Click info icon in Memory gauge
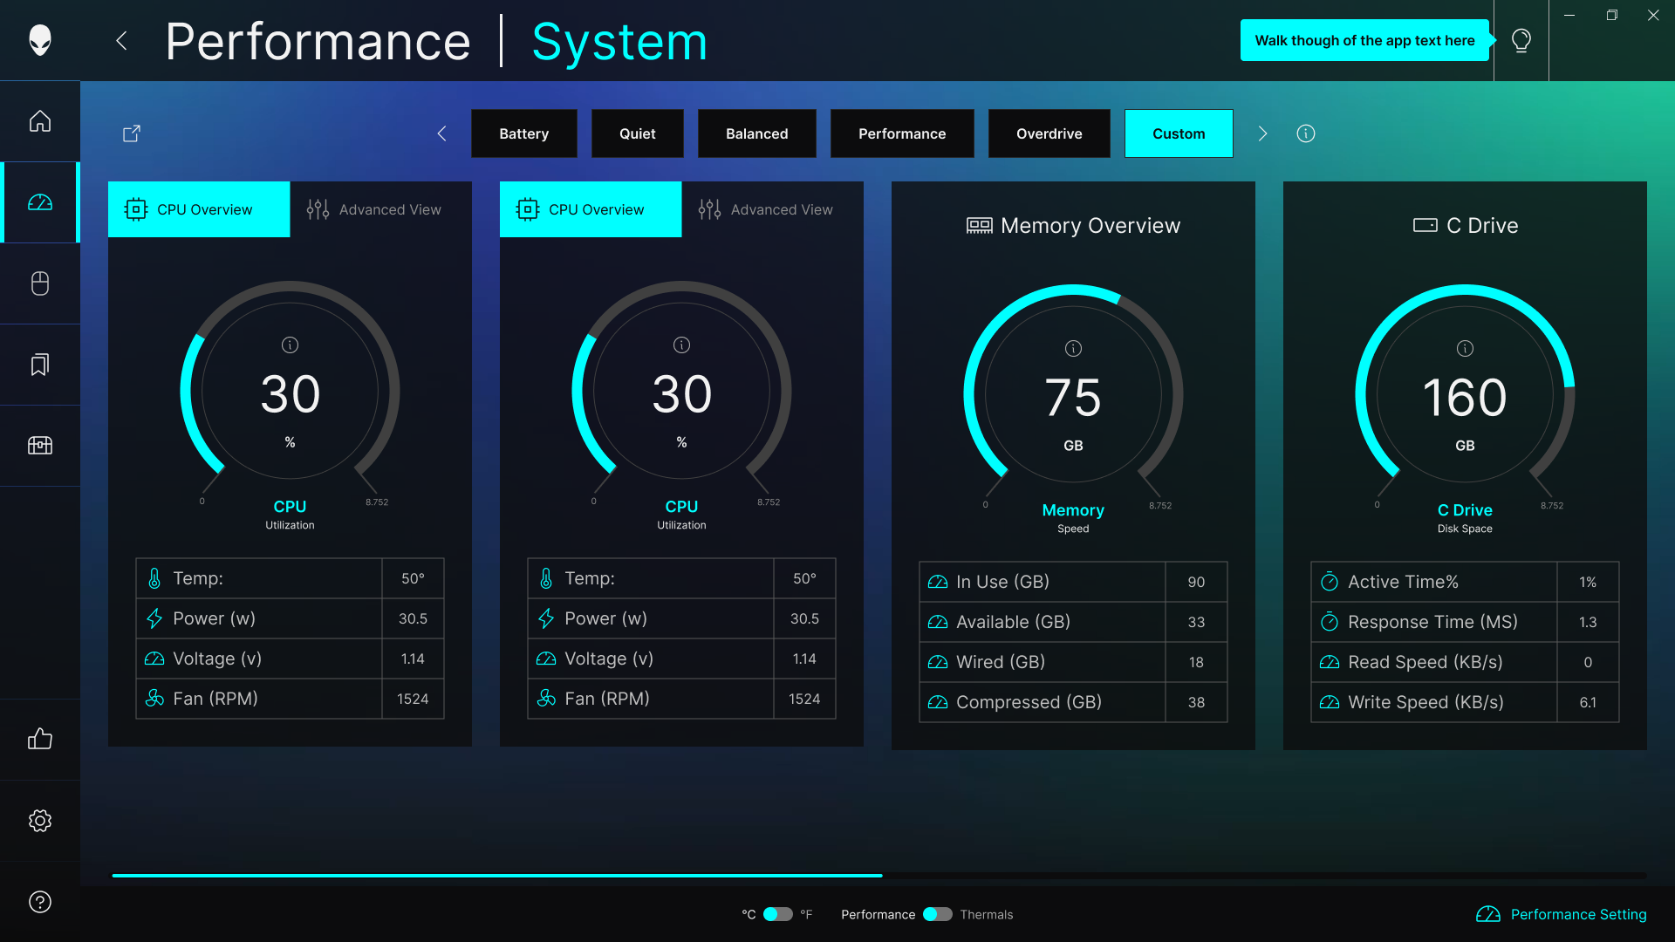The image size is (1675, 942). coord(1073,349)
